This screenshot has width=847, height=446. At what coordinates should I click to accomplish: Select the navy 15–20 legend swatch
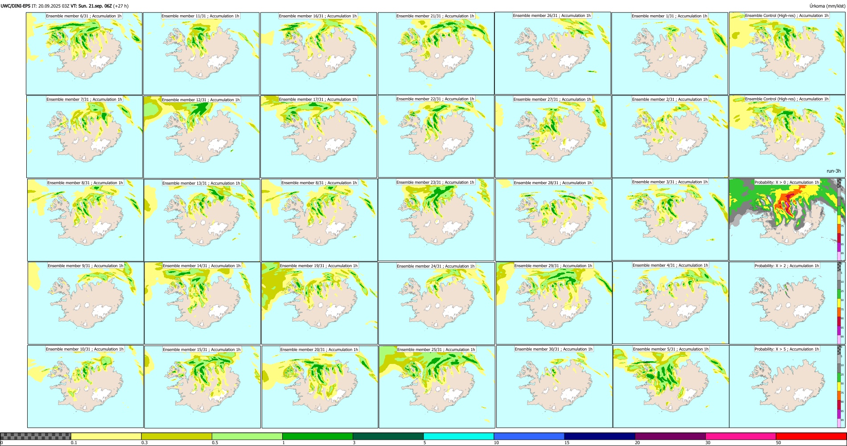(599, 436)
